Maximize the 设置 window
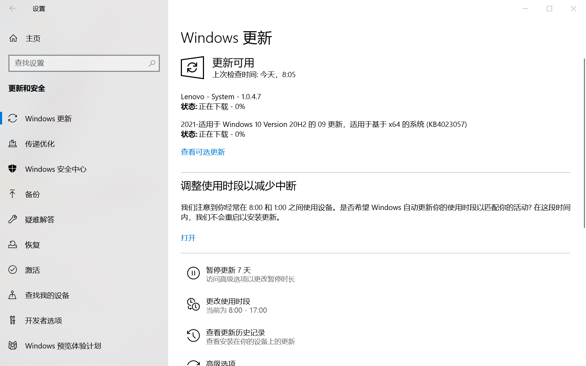 tap(549, 8)
